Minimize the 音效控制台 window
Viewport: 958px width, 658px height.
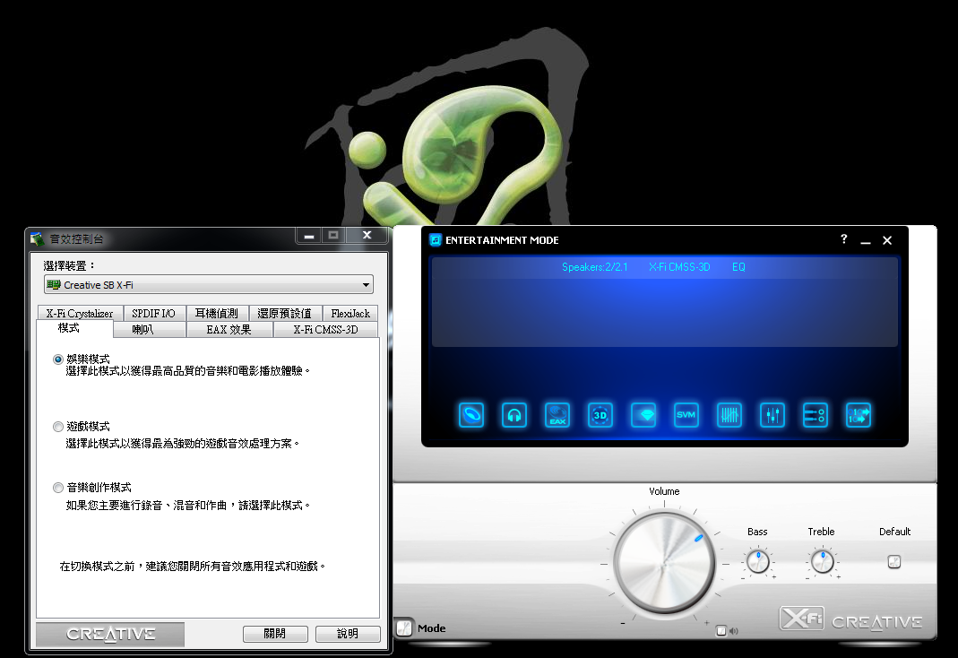coord(309,236)
